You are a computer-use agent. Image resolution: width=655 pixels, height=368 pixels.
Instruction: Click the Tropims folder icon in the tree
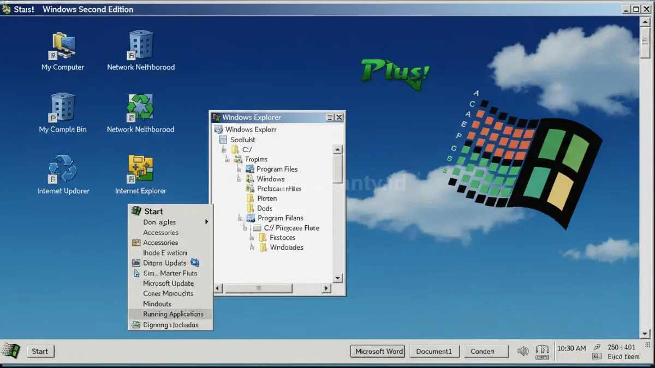point(238,159)
